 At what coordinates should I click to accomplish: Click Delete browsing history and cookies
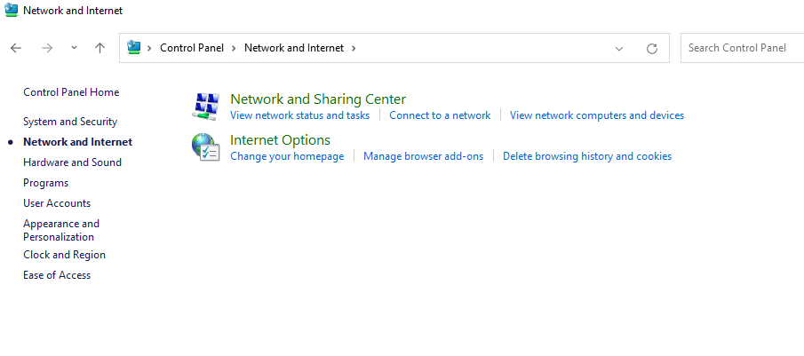[587, 156]
